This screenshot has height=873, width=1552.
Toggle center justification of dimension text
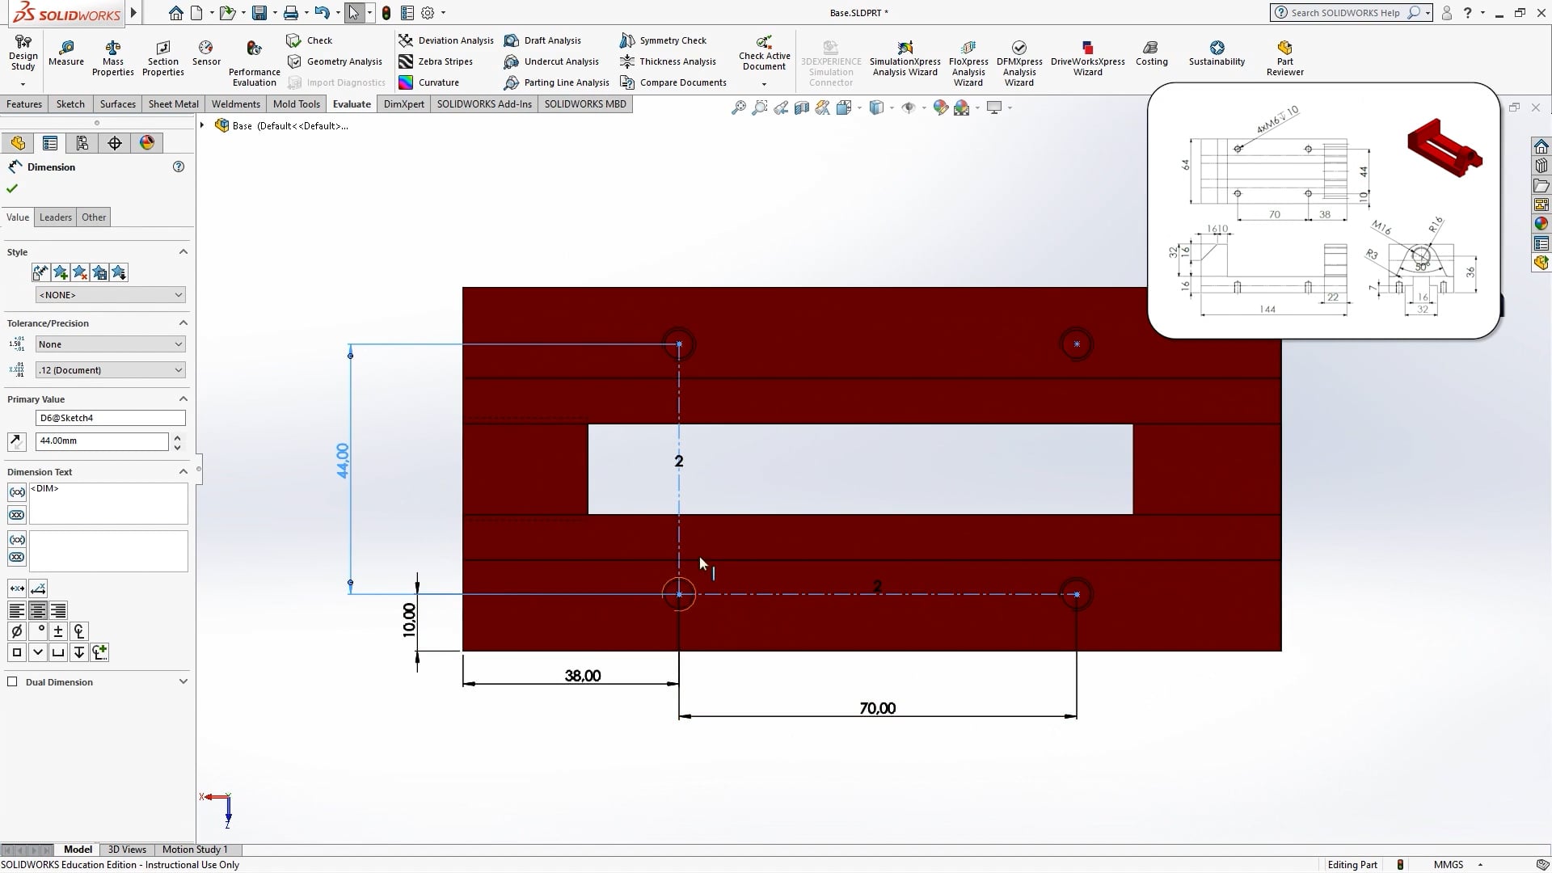click(37, 610)
